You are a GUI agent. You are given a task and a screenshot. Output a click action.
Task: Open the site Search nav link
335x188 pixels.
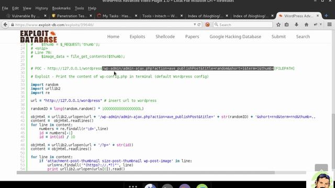tap(303, 37)
